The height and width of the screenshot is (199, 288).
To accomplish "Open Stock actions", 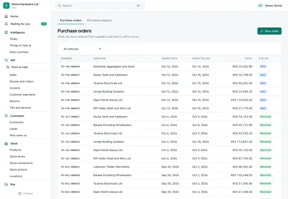I will [x=18, y=169].
